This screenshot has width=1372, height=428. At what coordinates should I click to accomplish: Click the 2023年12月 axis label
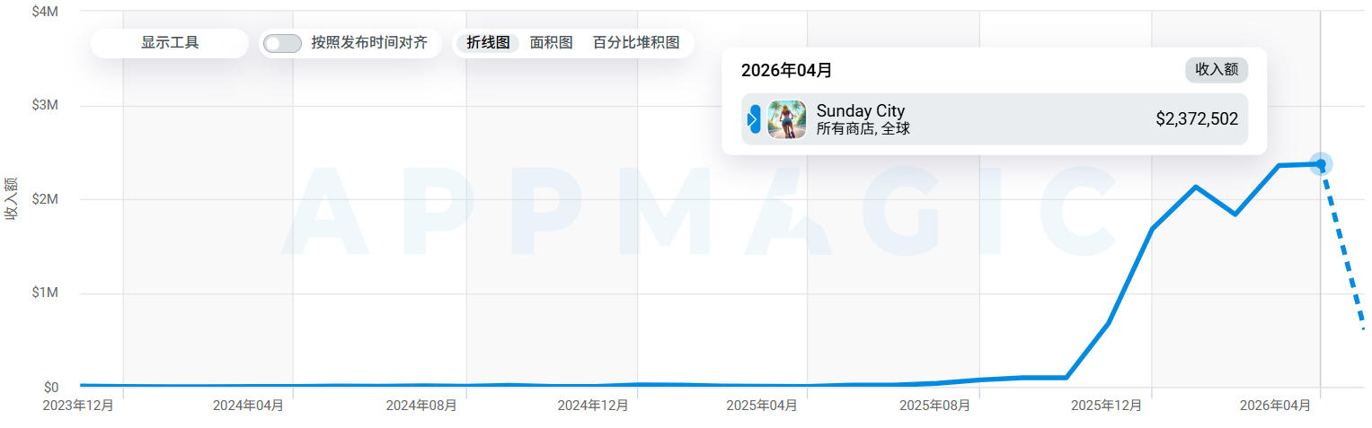coord(78,406)
